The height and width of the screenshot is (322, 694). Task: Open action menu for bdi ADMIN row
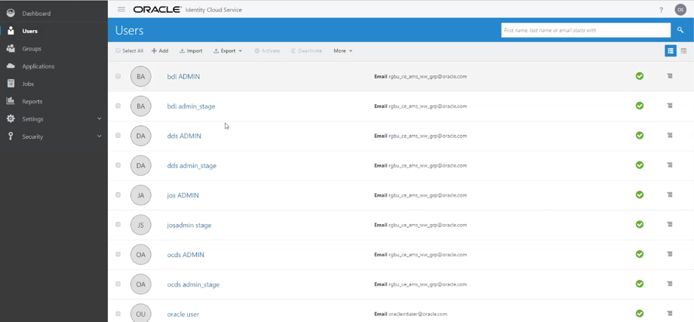(670, 76)
